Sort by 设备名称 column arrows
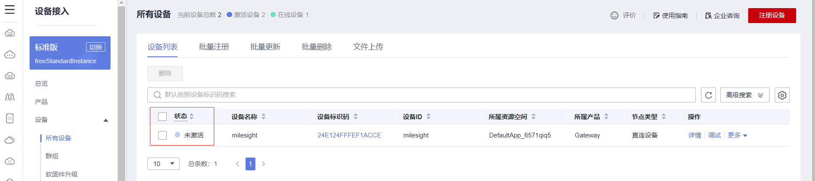815x181 pixels. pyautogui.click(x=264, y=117)
